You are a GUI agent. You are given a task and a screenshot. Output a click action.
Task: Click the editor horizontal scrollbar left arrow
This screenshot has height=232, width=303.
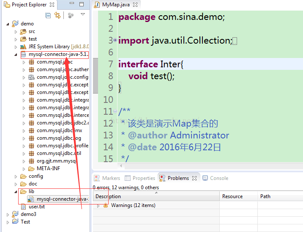[x=121, y=166]
